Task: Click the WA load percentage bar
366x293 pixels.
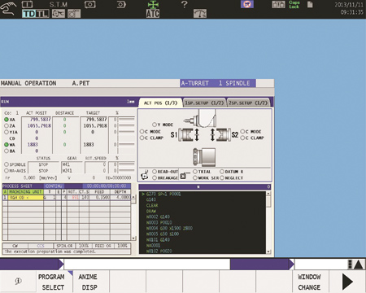Action: pyautogui.click(x=127, y=144)
